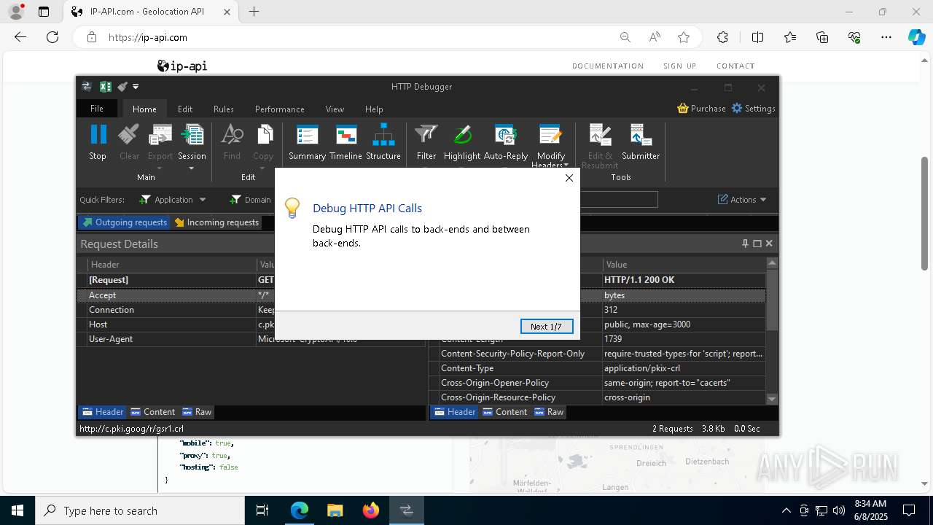The image size is (933, 525).
Task: Stop capturing with the Stop button
Action: click(x=98, y=142)
